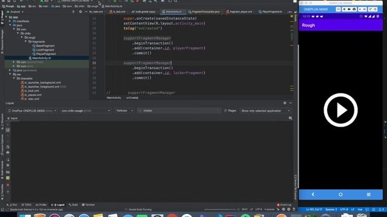
Task: Open the Resource Manager side tab
Action: pyautogui.click(x=2, y=42)
